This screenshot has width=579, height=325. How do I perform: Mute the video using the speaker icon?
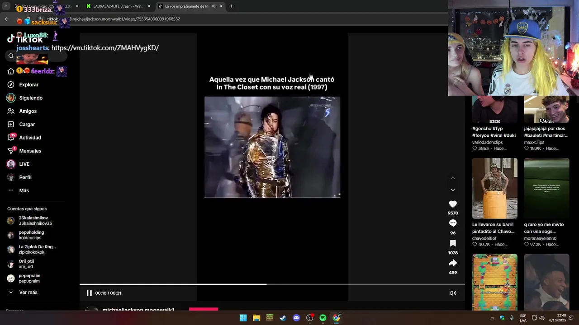[x=453, y=293]
